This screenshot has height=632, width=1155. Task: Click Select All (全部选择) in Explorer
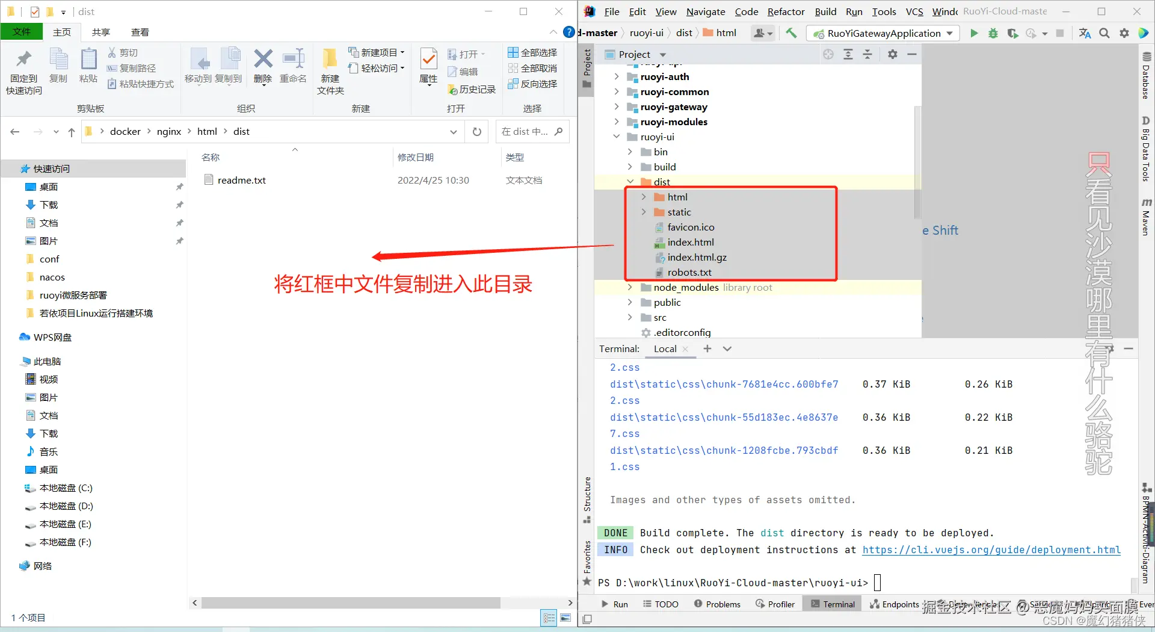[532, 53]
